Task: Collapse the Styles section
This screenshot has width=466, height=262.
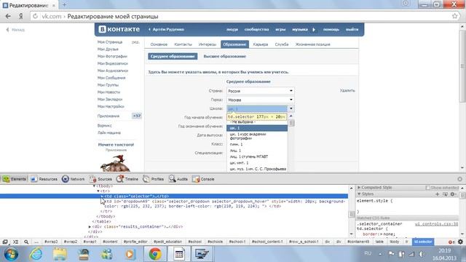Action: click(359, 194)
